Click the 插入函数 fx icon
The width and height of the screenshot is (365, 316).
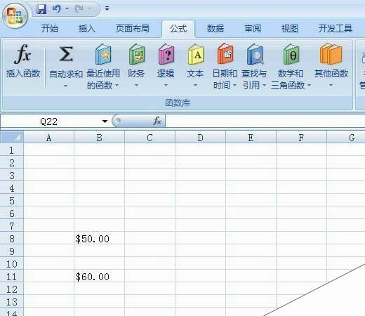pyautogui.click(x=22, y=54)
